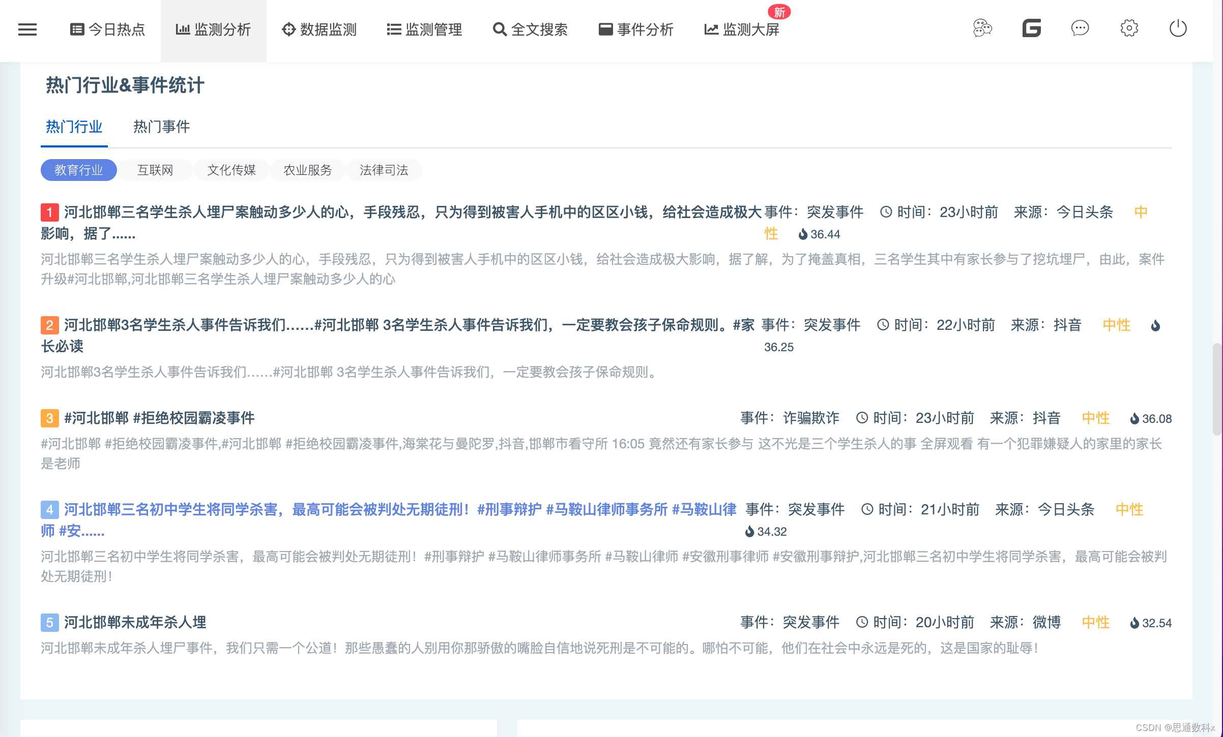
Task: Switch to the 热门事件 tab
Action: point(161,127)
